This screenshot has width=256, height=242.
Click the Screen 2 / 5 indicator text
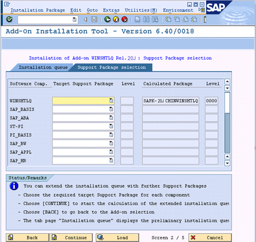click(x=168, y=238)
